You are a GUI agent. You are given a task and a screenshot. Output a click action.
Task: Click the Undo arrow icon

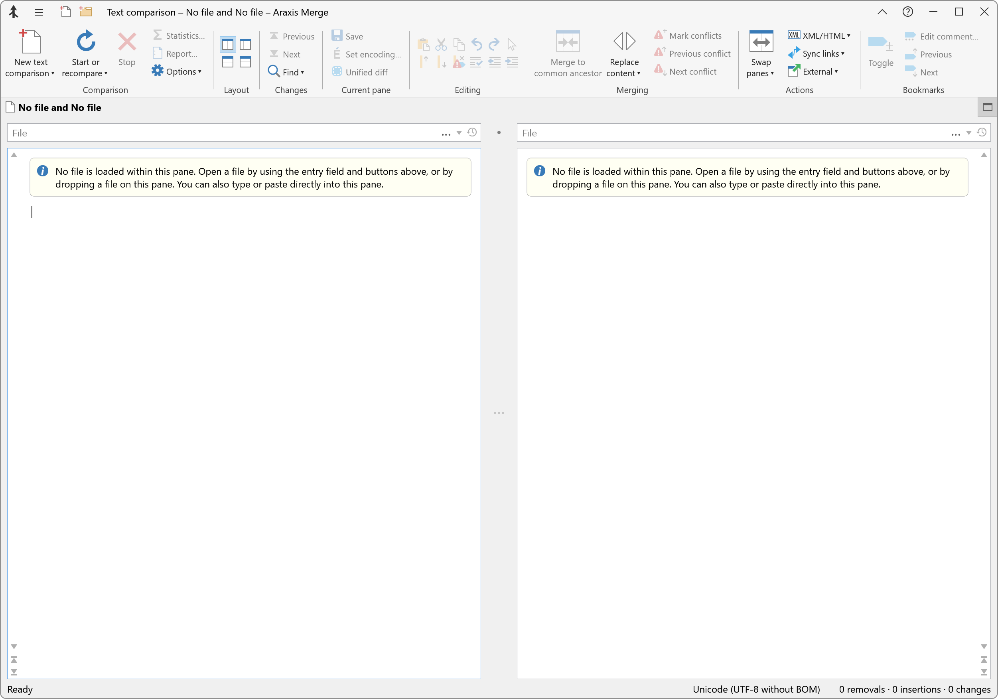(476, 44)
